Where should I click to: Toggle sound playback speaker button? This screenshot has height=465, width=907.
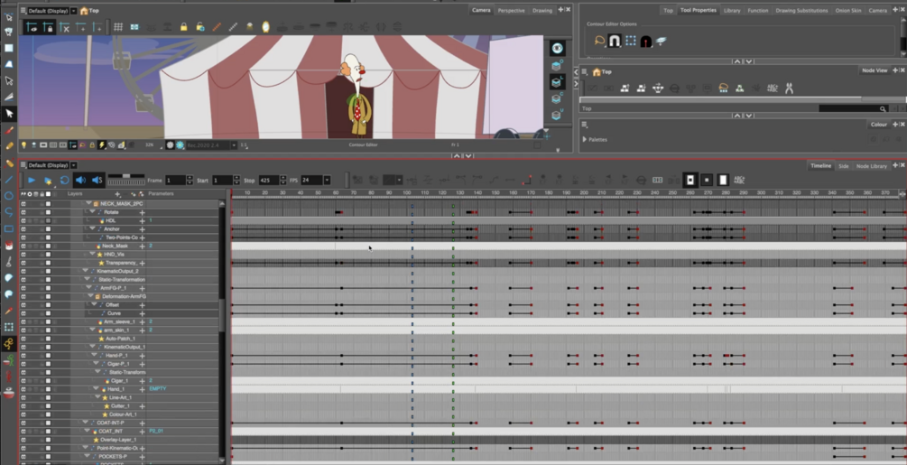(80, 181)
